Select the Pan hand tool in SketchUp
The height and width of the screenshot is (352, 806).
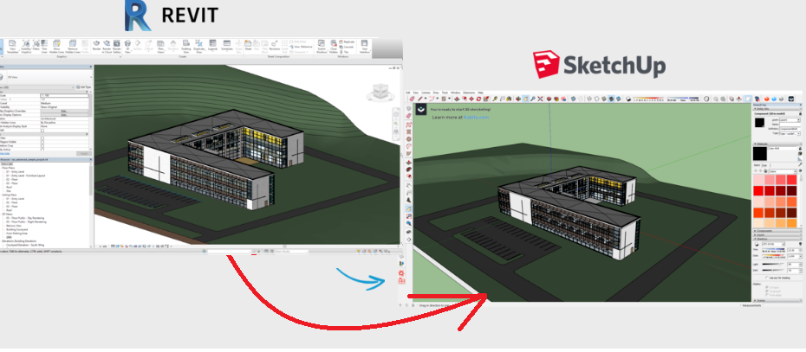click(x=526, y=99)
